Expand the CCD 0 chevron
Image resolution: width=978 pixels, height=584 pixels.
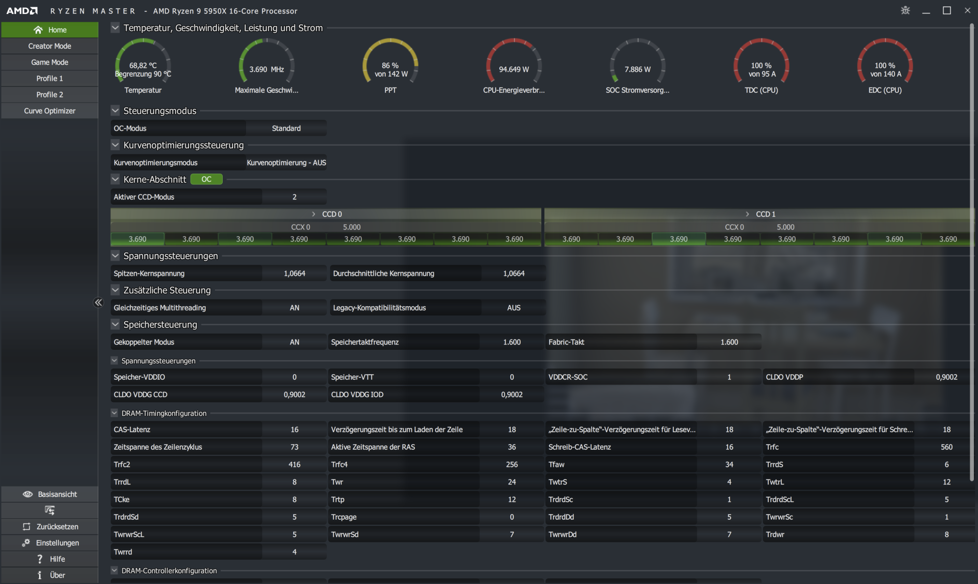(313, 214)
